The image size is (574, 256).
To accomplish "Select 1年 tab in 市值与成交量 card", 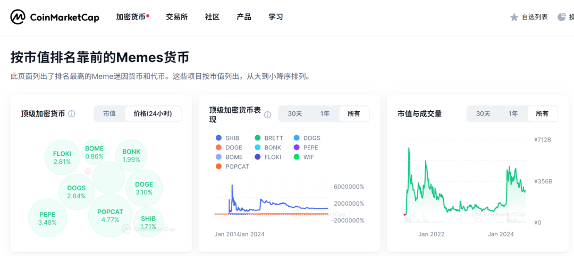I will [x=513, y=113].
